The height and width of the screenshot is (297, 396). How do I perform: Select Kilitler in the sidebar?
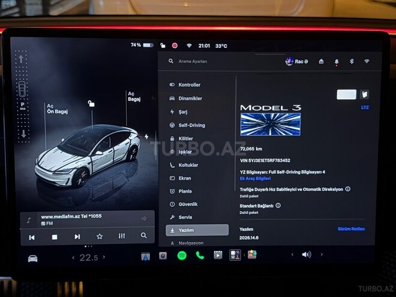(181, 139)
